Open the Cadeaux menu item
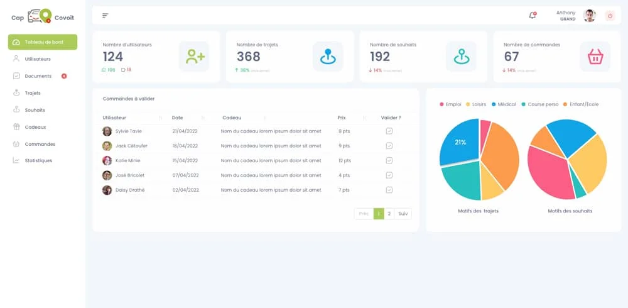This screenshot has height=308, width=628. 35,127
